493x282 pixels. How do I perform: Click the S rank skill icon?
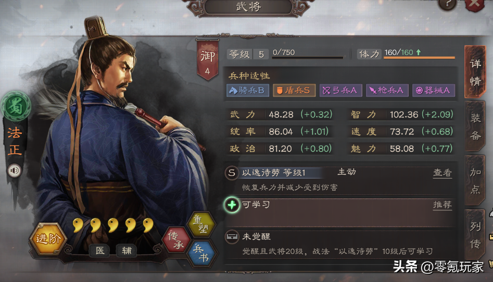click(232, 173)
